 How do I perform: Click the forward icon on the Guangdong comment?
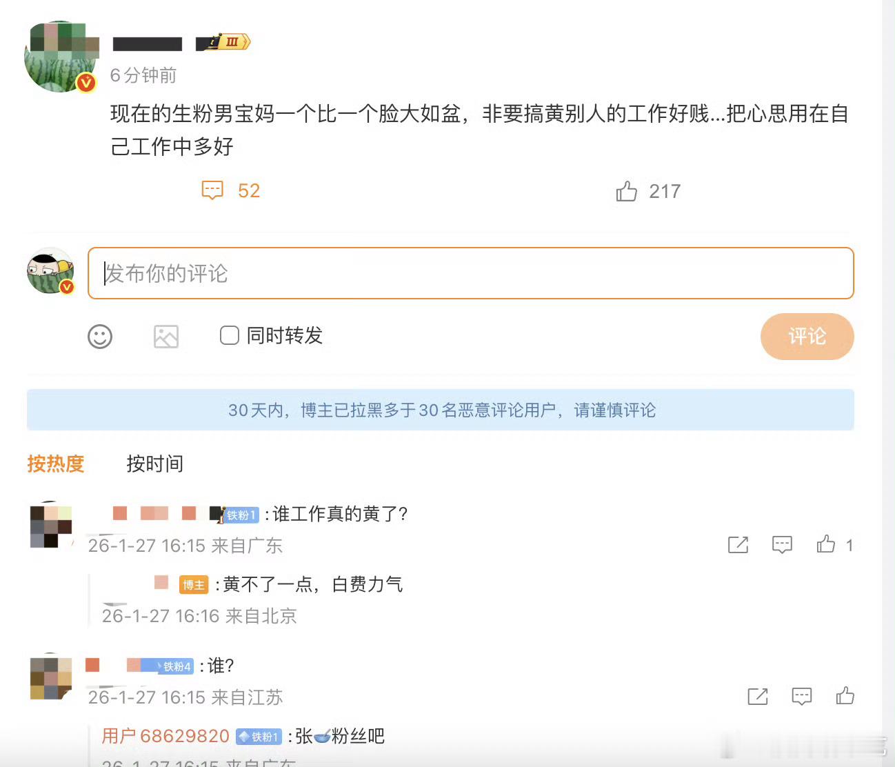738,545
